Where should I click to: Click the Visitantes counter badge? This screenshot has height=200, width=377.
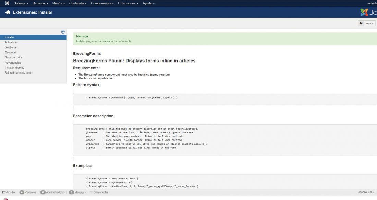pyautogui.click(x=22, y=192)
